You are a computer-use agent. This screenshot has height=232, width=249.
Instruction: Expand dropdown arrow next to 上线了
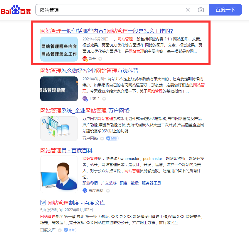[x=104, y=99]
